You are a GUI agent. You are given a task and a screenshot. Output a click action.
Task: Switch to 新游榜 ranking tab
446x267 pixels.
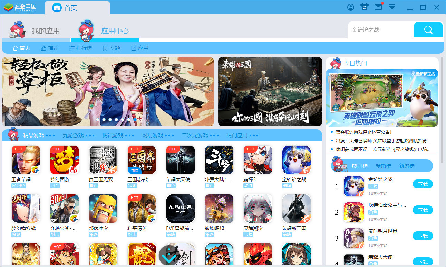(407, 166)
